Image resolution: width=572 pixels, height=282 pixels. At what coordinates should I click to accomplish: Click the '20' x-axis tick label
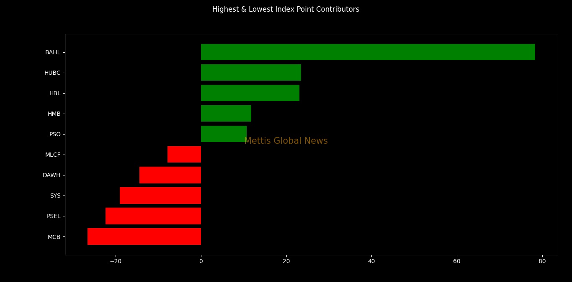[x=286, y=262]
